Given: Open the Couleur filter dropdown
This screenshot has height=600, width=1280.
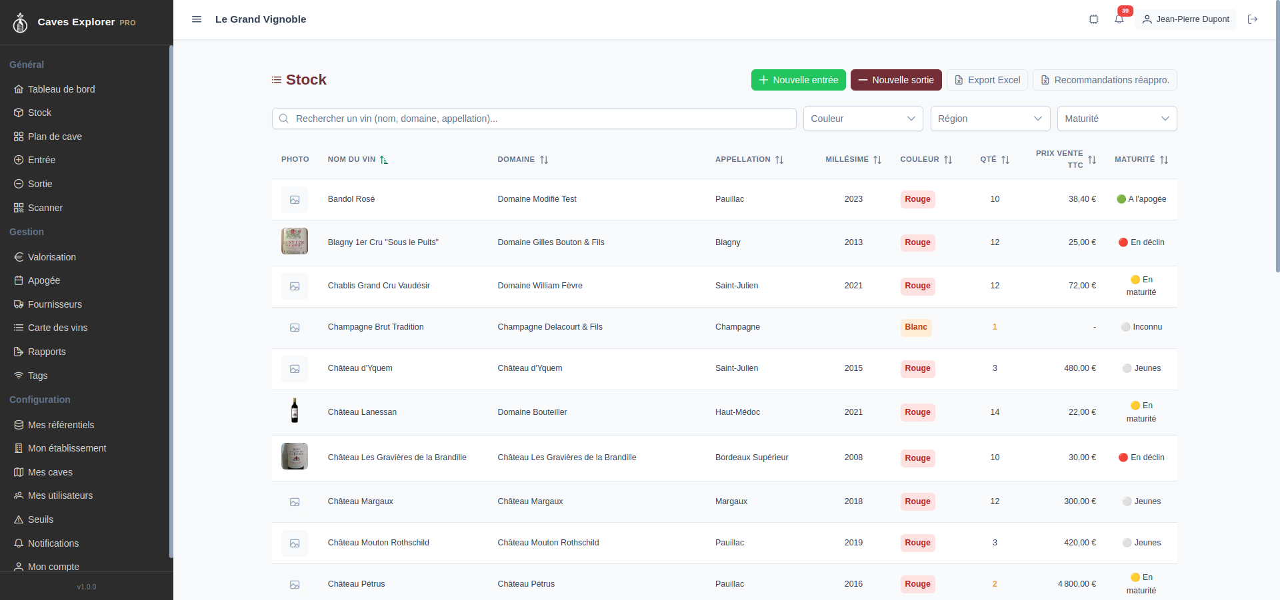Looking at the screenshot, I should [863, 119].
